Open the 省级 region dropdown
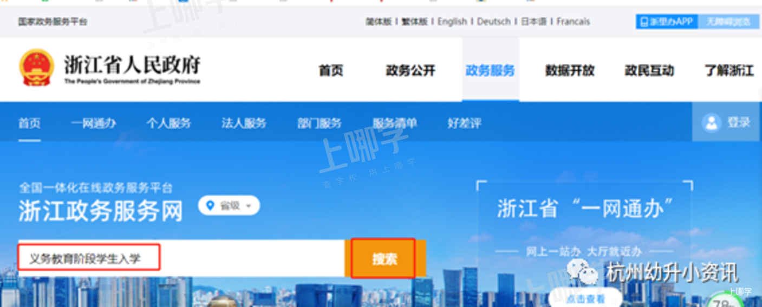762x307 pixels. (x=229, y=205)
